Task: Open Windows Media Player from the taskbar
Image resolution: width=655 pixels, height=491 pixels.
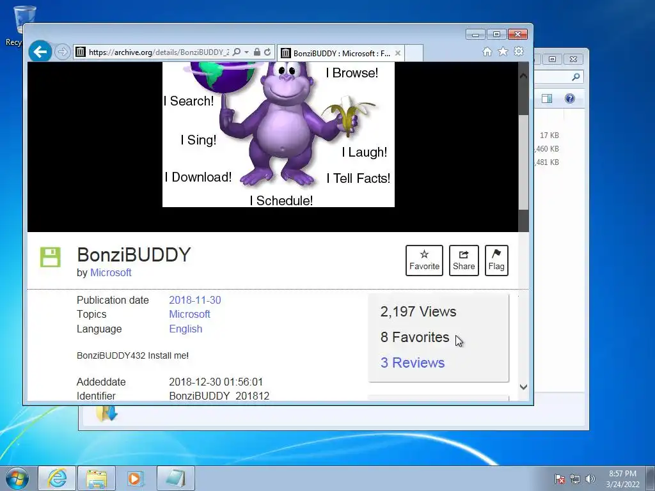Action: (135, 478)
